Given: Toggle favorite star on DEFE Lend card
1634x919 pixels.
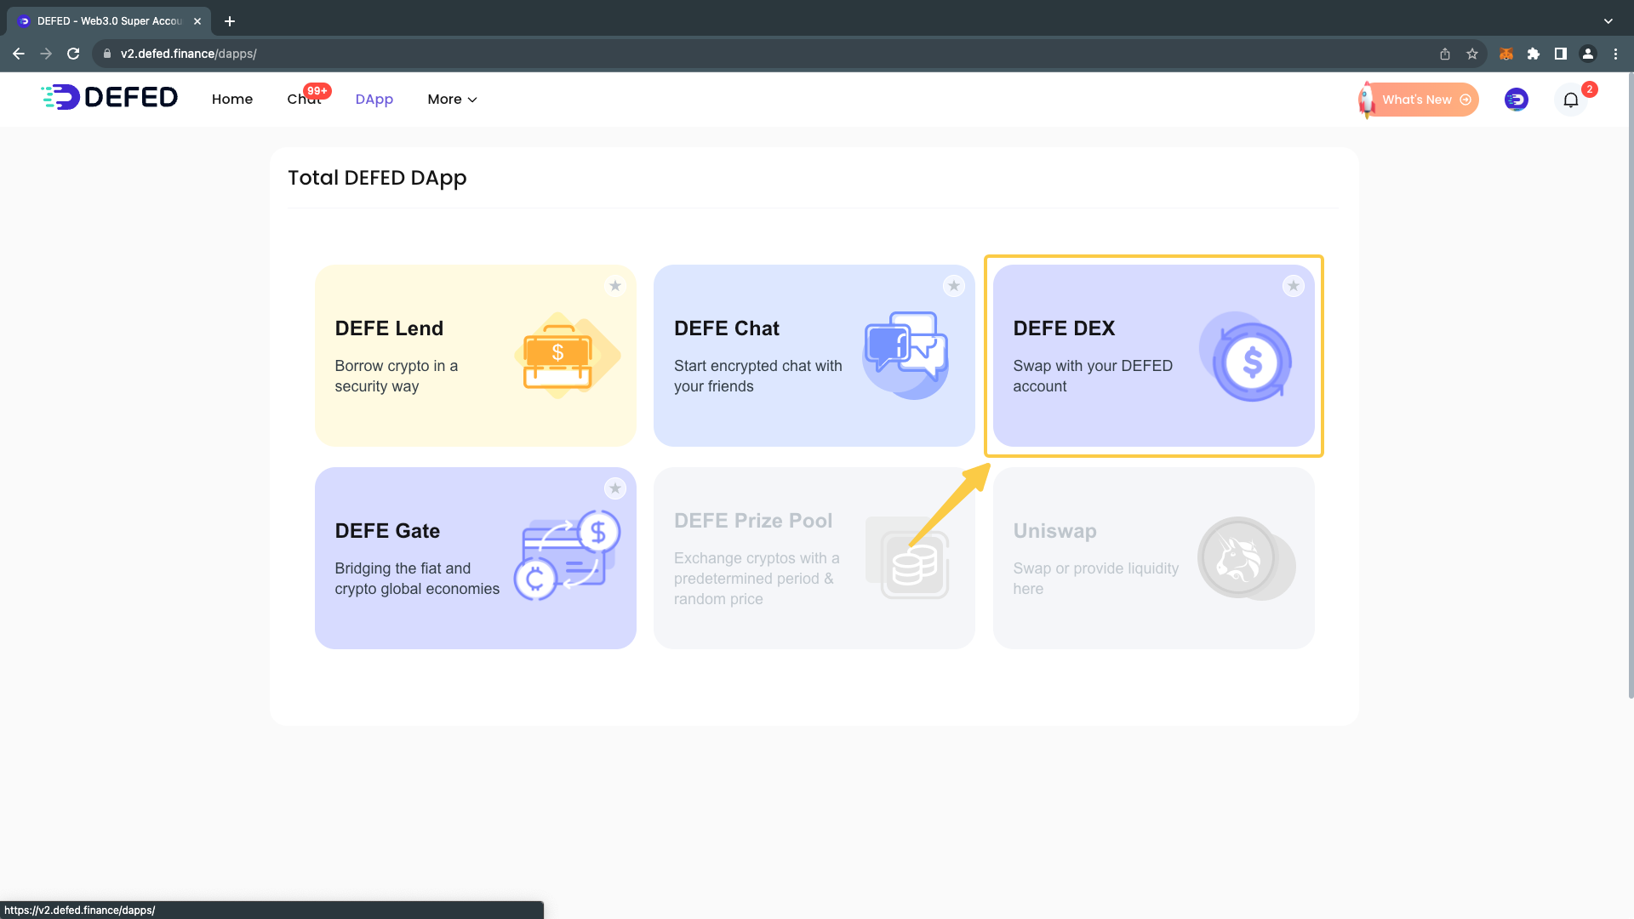Looking at the screenshot, I should pyautogui.click(x=614, y=286).
